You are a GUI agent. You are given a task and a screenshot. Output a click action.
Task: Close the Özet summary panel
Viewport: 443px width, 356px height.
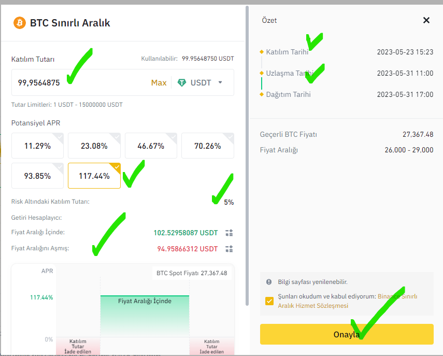[426, 20]
